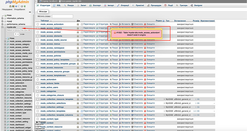Expand the information_schema database node
The image size is (247, 131).
[x=2, y=18]
